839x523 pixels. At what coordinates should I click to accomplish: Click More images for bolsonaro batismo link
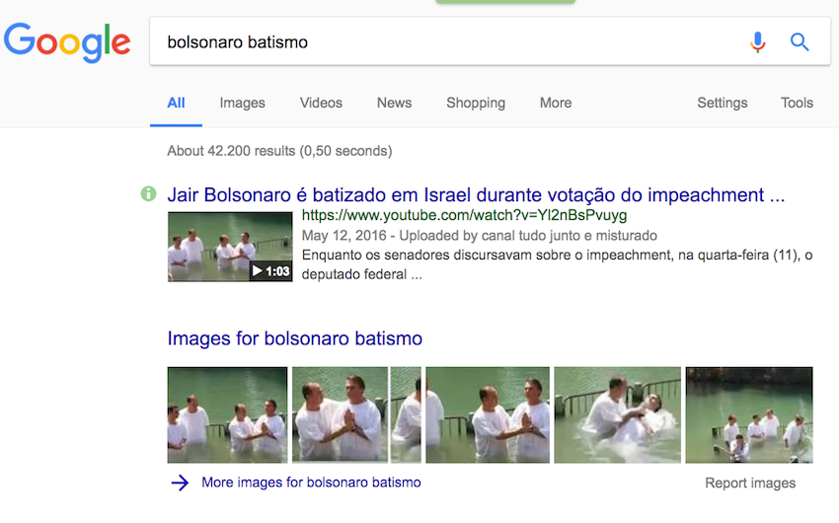[311, 483]
